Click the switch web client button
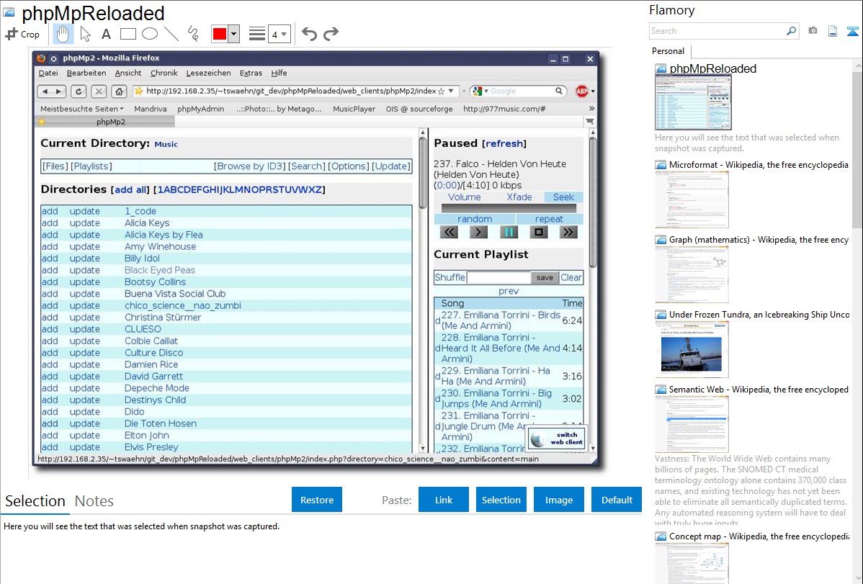This screenshot has width=863, height=584. tap(556, 438)
